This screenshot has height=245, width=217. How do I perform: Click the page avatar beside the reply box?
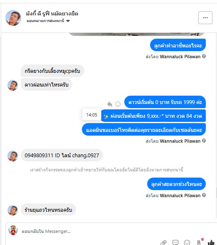pyautogui.click(x=13, y=230)
